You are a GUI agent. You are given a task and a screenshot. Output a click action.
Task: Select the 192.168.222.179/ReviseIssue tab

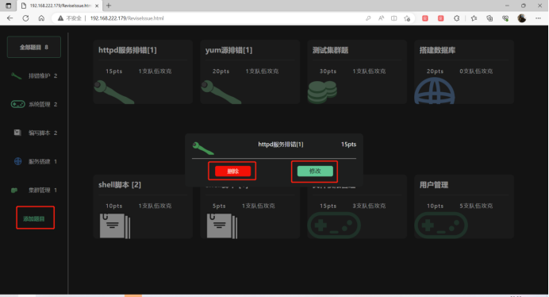60,6
